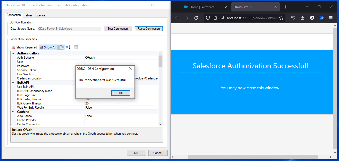
Task: Click the browser page scroll down arrow
Action: point(335,152)
